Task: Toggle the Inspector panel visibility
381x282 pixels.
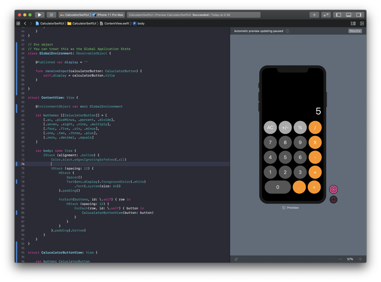Action: pyautogui.click(x=359, y=15)
